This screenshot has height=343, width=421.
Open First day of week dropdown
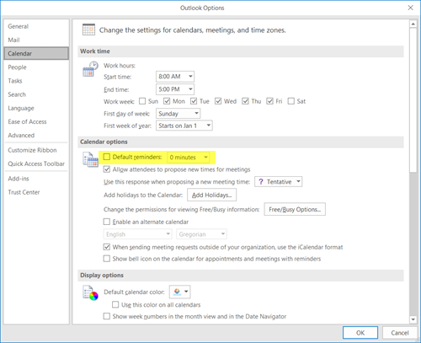(178, 114)
